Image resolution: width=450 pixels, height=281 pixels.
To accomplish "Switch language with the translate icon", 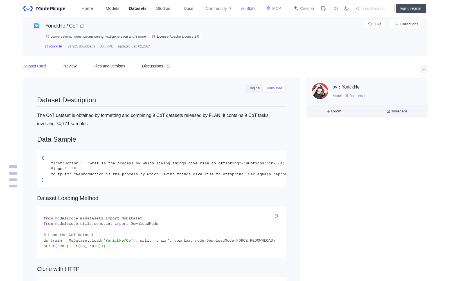I will [346, 8].
